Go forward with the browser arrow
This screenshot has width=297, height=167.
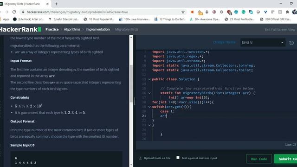tap(7, 12)
